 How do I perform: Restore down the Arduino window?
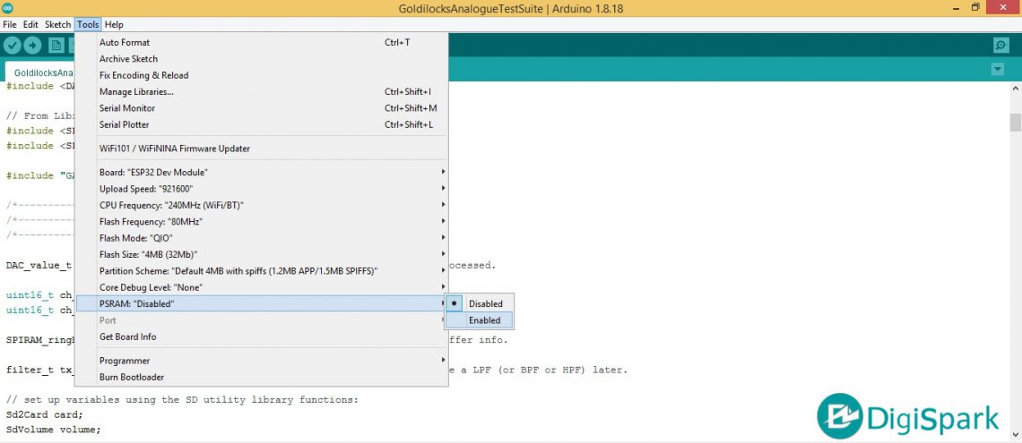coord(975,8)
